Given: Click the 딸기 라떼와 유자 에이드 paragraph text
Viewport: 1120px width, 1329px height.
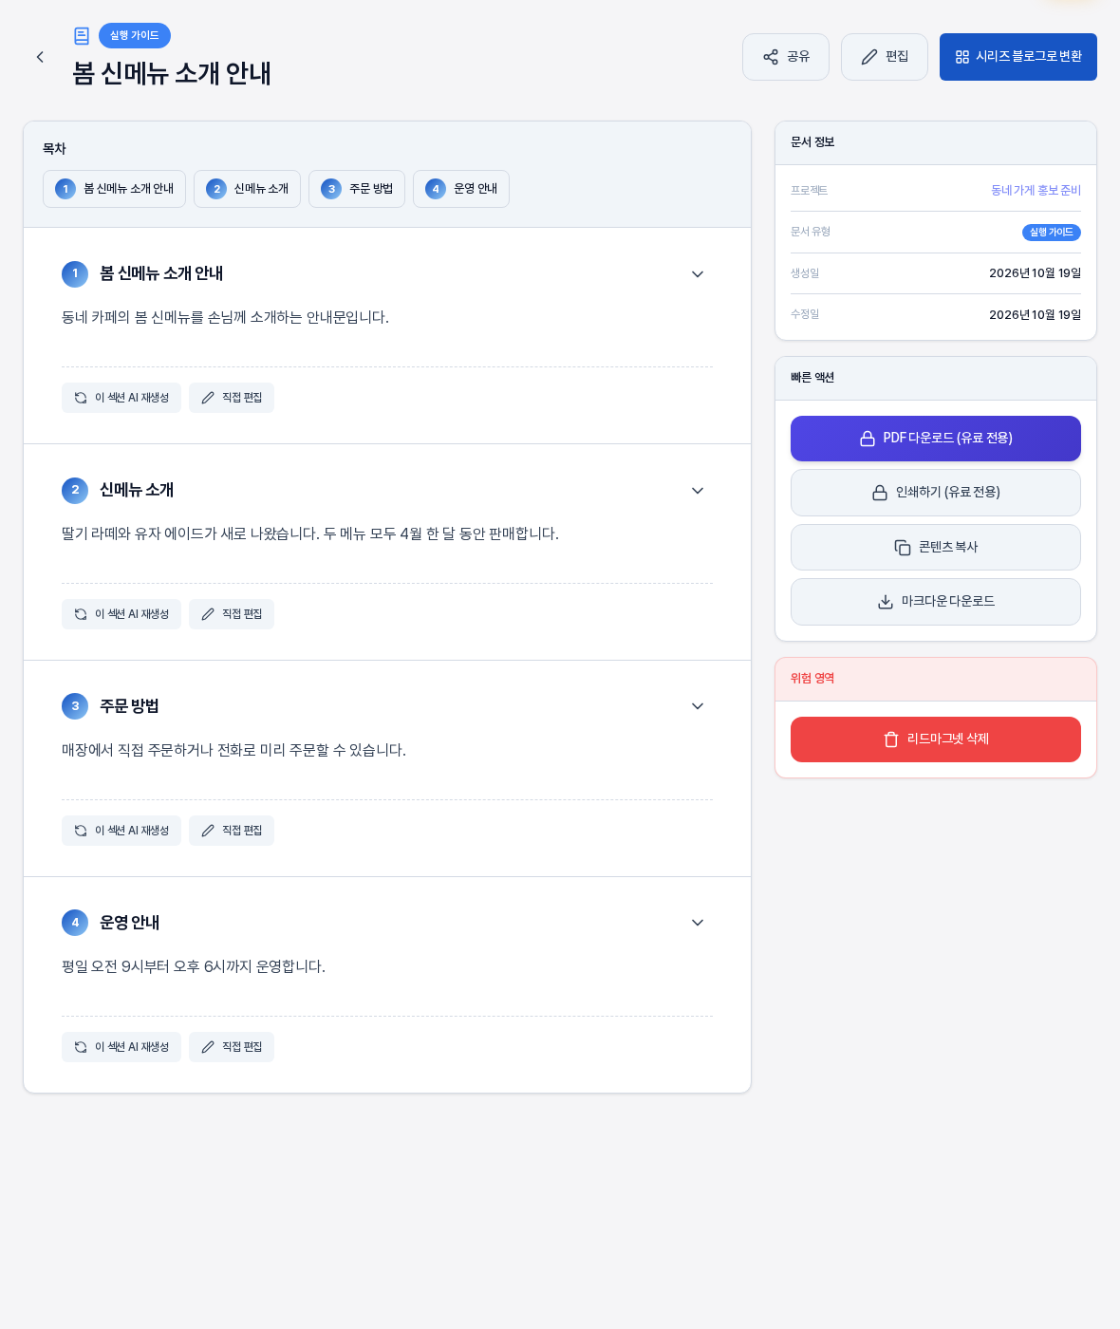Looking at the screenshot, I should click(x=310, y=534).
